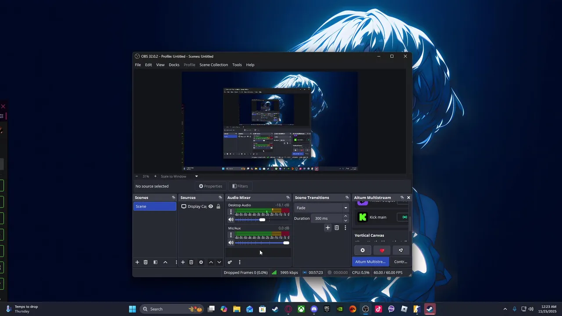The image size is (562, 316).
Task: Remove transition with trash icon
Action: click(x=337, y=228)
